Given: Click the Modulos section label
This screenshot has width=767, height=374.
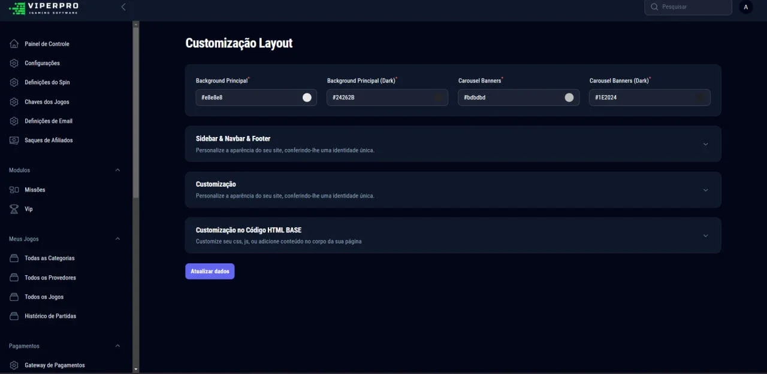Looking at the screenshot, I should click(19, 170).
